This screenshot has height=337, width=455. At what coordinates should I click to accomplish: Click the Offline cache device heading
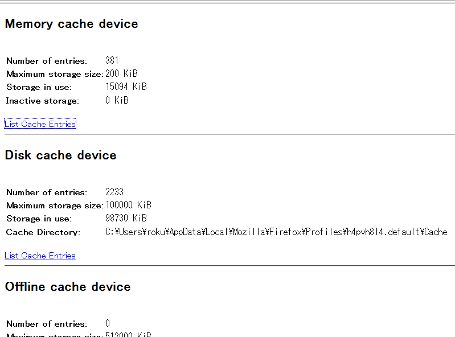click(x=68, y=287)
